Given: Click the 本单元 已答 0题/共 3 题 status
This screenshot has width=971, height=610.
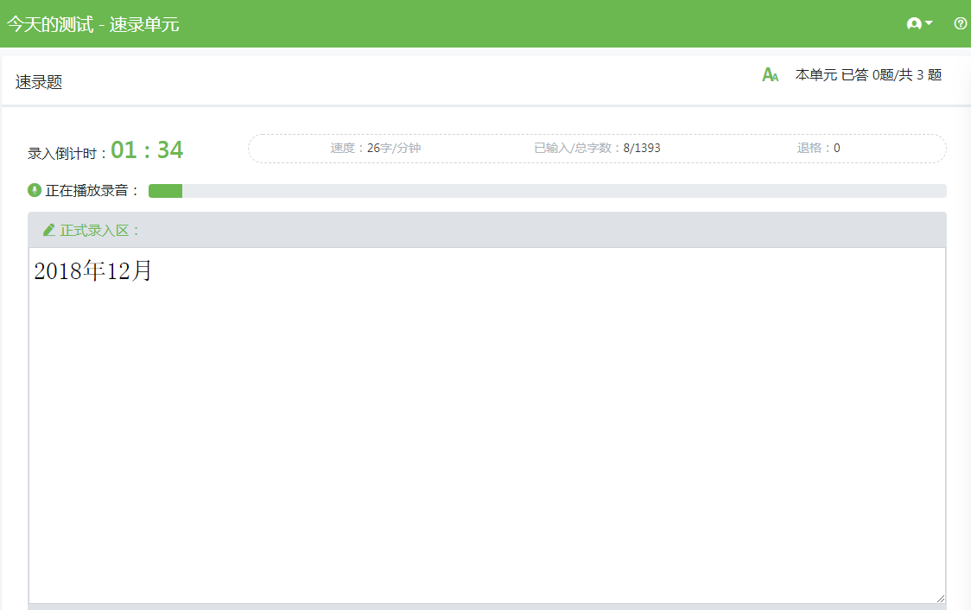Looking at the screenshot, I should (x=868, y=75).
